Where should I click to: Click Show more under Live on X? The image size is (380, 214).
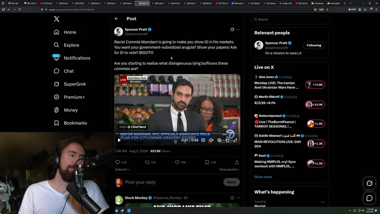[x=263, y=177]
